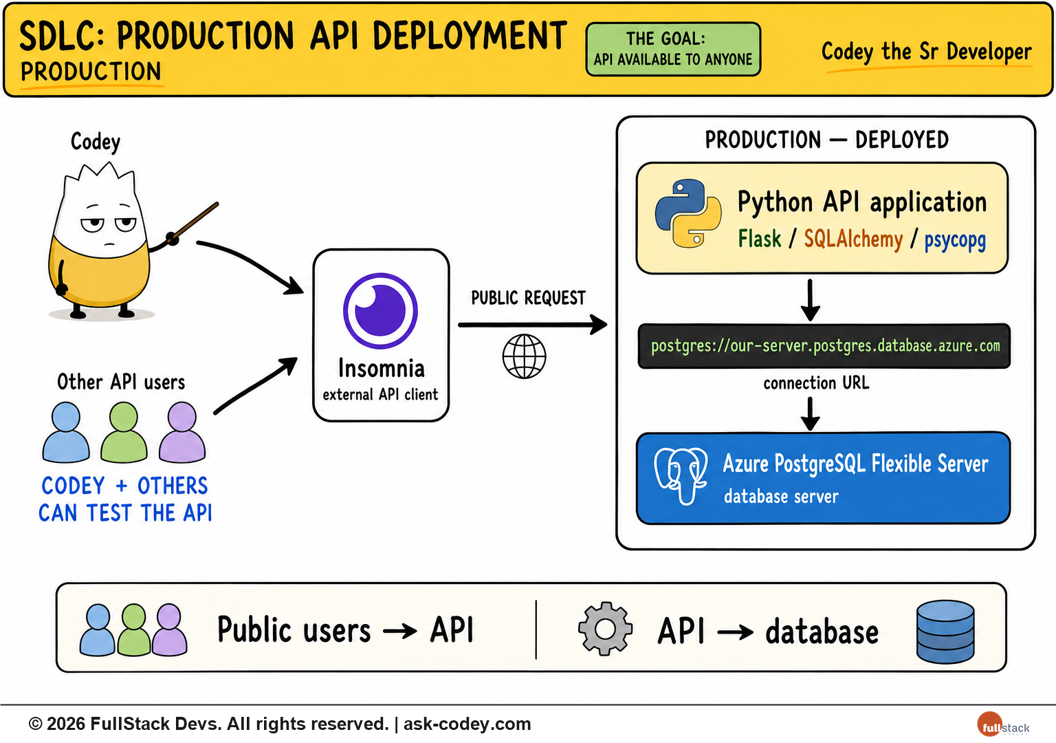Click the orange 'SQLAlchemy' label
Image resolution: width=1056 pixels, height=743 pixels.
click(853, 239)
